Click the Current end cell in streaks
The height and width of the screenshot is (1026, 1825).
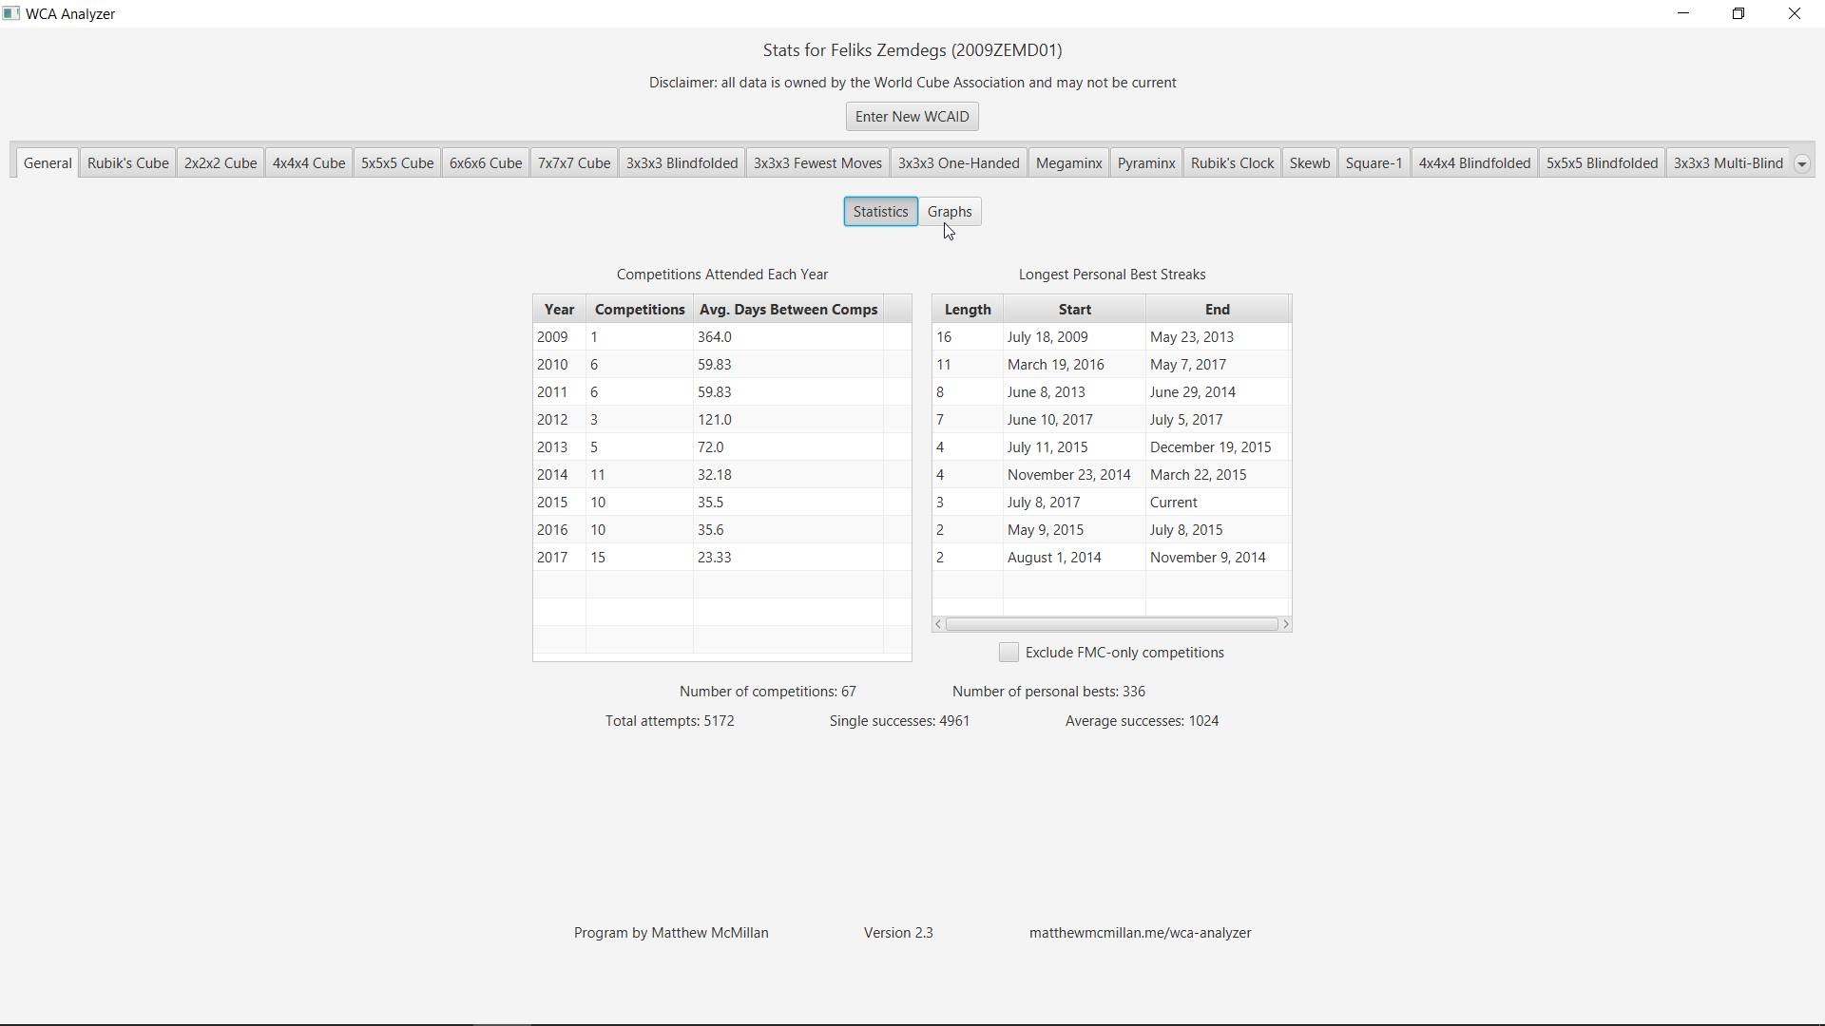(x=1218, y=503)
